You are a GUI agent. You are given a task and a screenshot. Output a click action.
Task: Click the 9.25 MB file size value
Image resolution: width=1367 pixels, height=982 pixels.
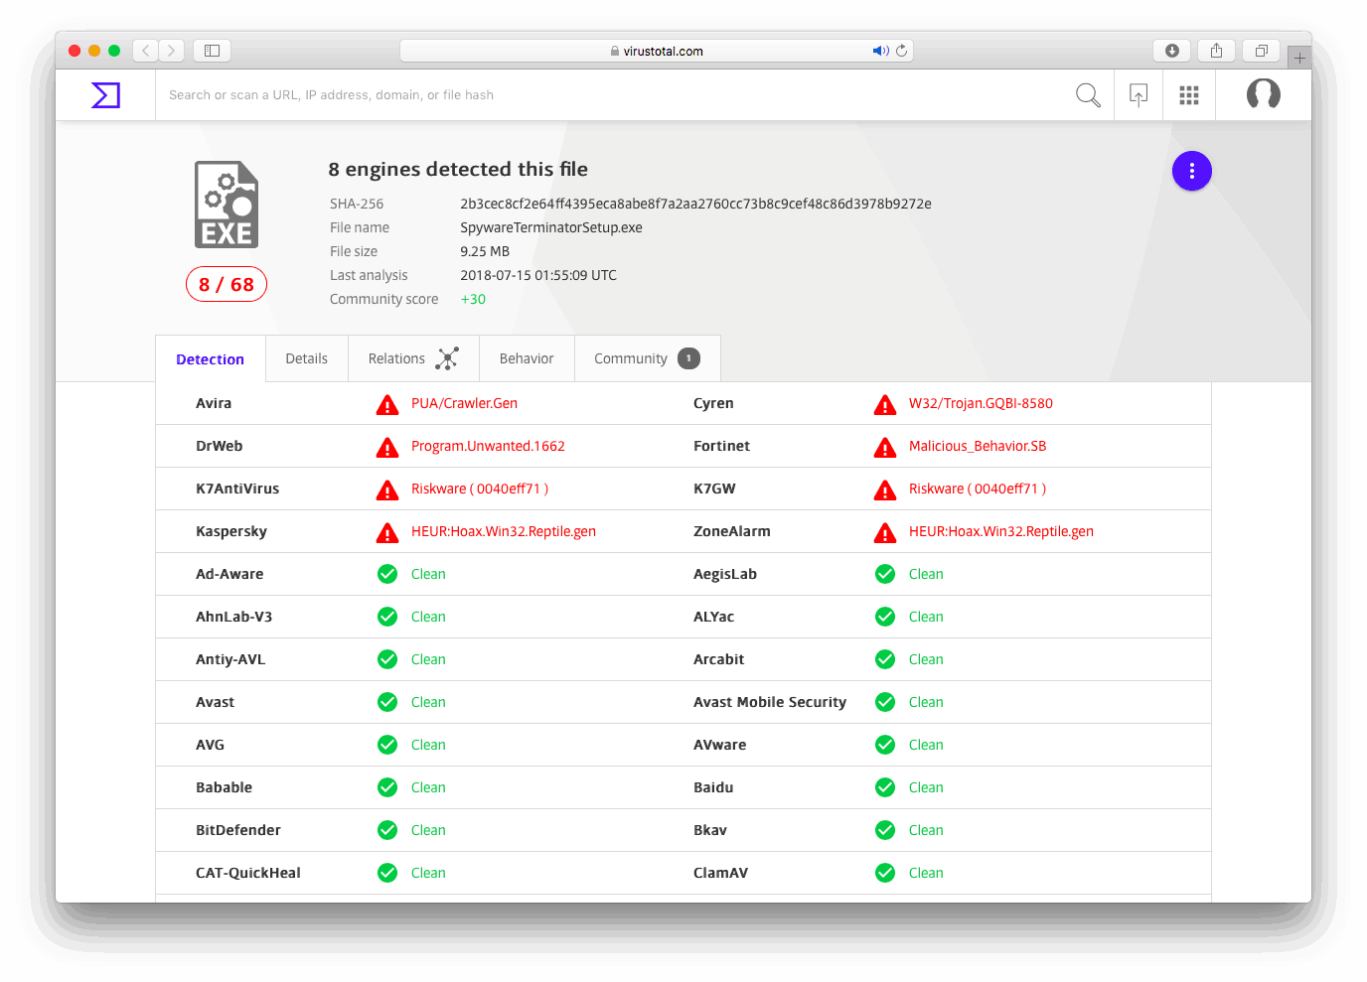485,251
